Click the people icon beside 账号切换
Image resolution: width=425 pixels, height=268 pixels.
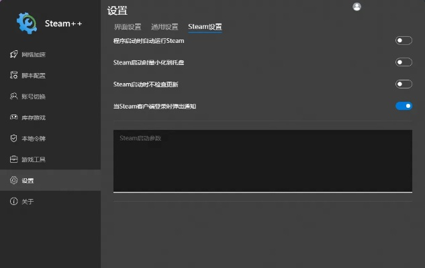click(x=13, y=96)
